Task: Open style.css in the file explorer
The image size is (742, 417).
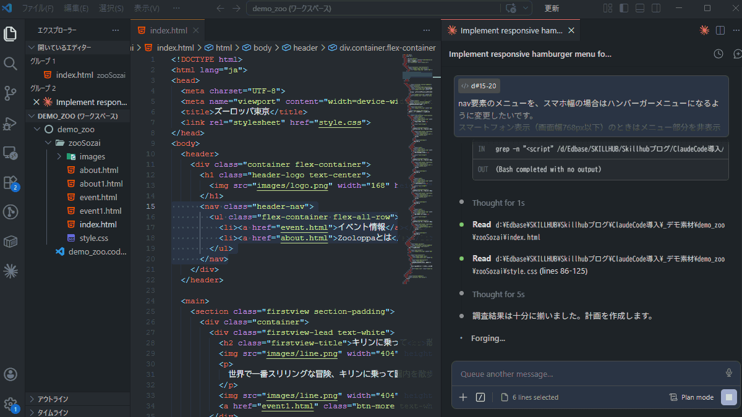Action: 93,238
